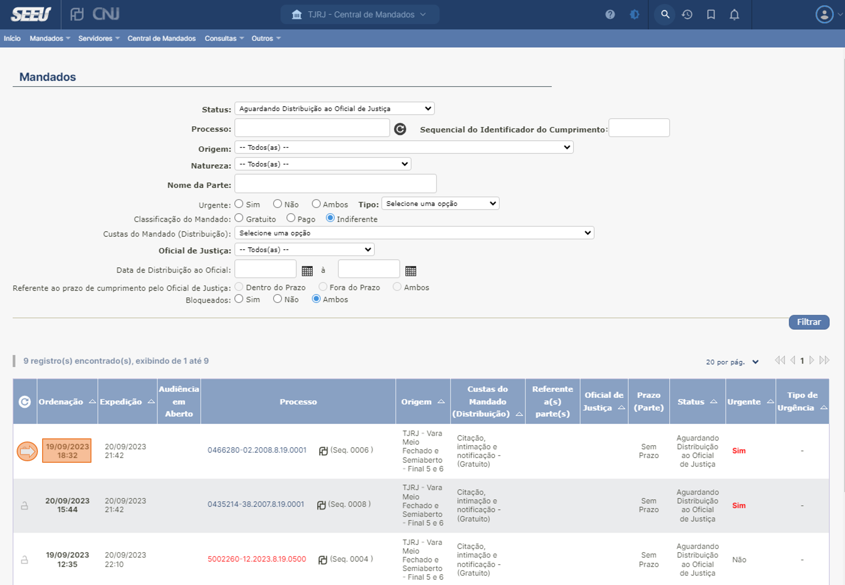845x585 pixels.
Task: Open process 5002260-12.2023.8.19.0500
Action: (x=257, y=559)
